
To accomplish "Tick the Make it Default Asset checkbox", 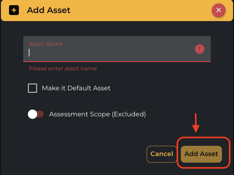I will point(32,88).
